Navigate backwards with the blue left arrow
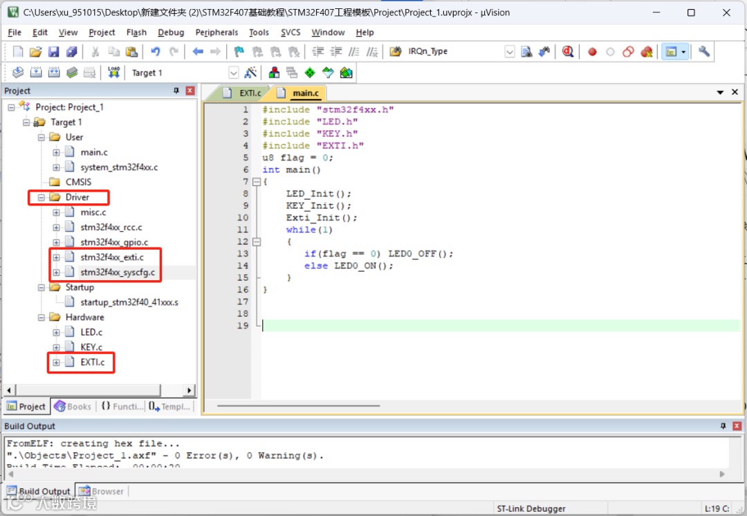The width and height of the screenshot is (747, 516). tap(198, 51)
